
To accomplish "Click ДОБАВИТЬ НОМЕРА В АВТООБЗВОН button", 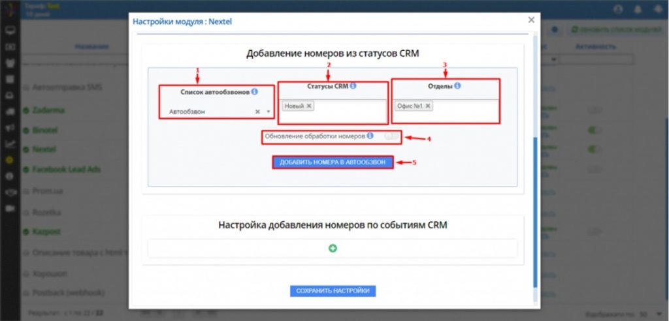I will [x=333, y=162].
